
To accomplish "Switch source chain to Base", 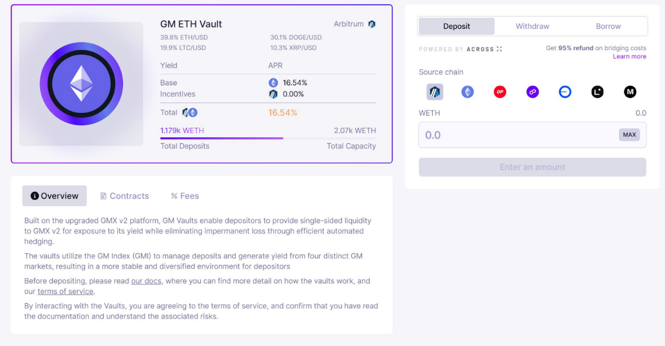I will (x=565, y=92).
